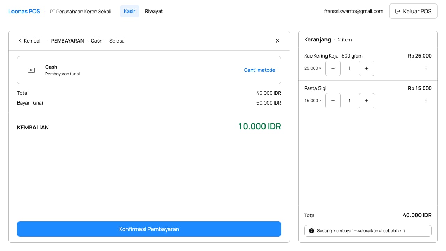The width and height of the screenshot is (446, 251).
Task: Click the quantity value of Pasta Gigi
Action: 350,101
